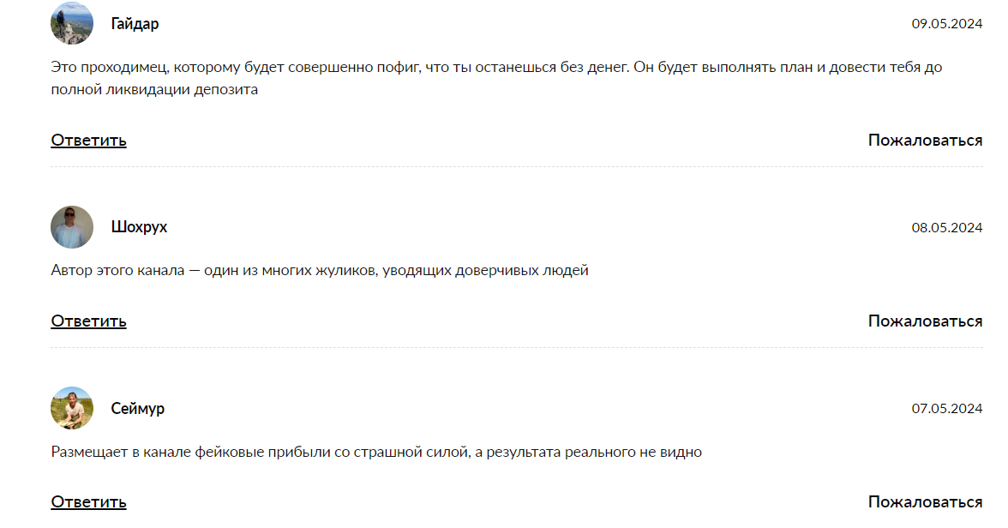The image size is (1008, 528).
Task: Open Шохрух's profile by clicking his name
Action: (140, 227)
